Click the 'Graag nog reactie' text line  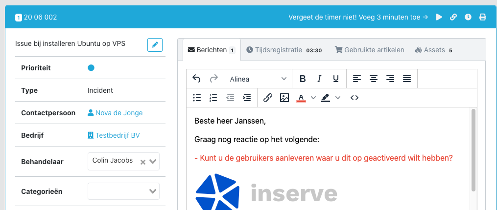pos(257,140)
